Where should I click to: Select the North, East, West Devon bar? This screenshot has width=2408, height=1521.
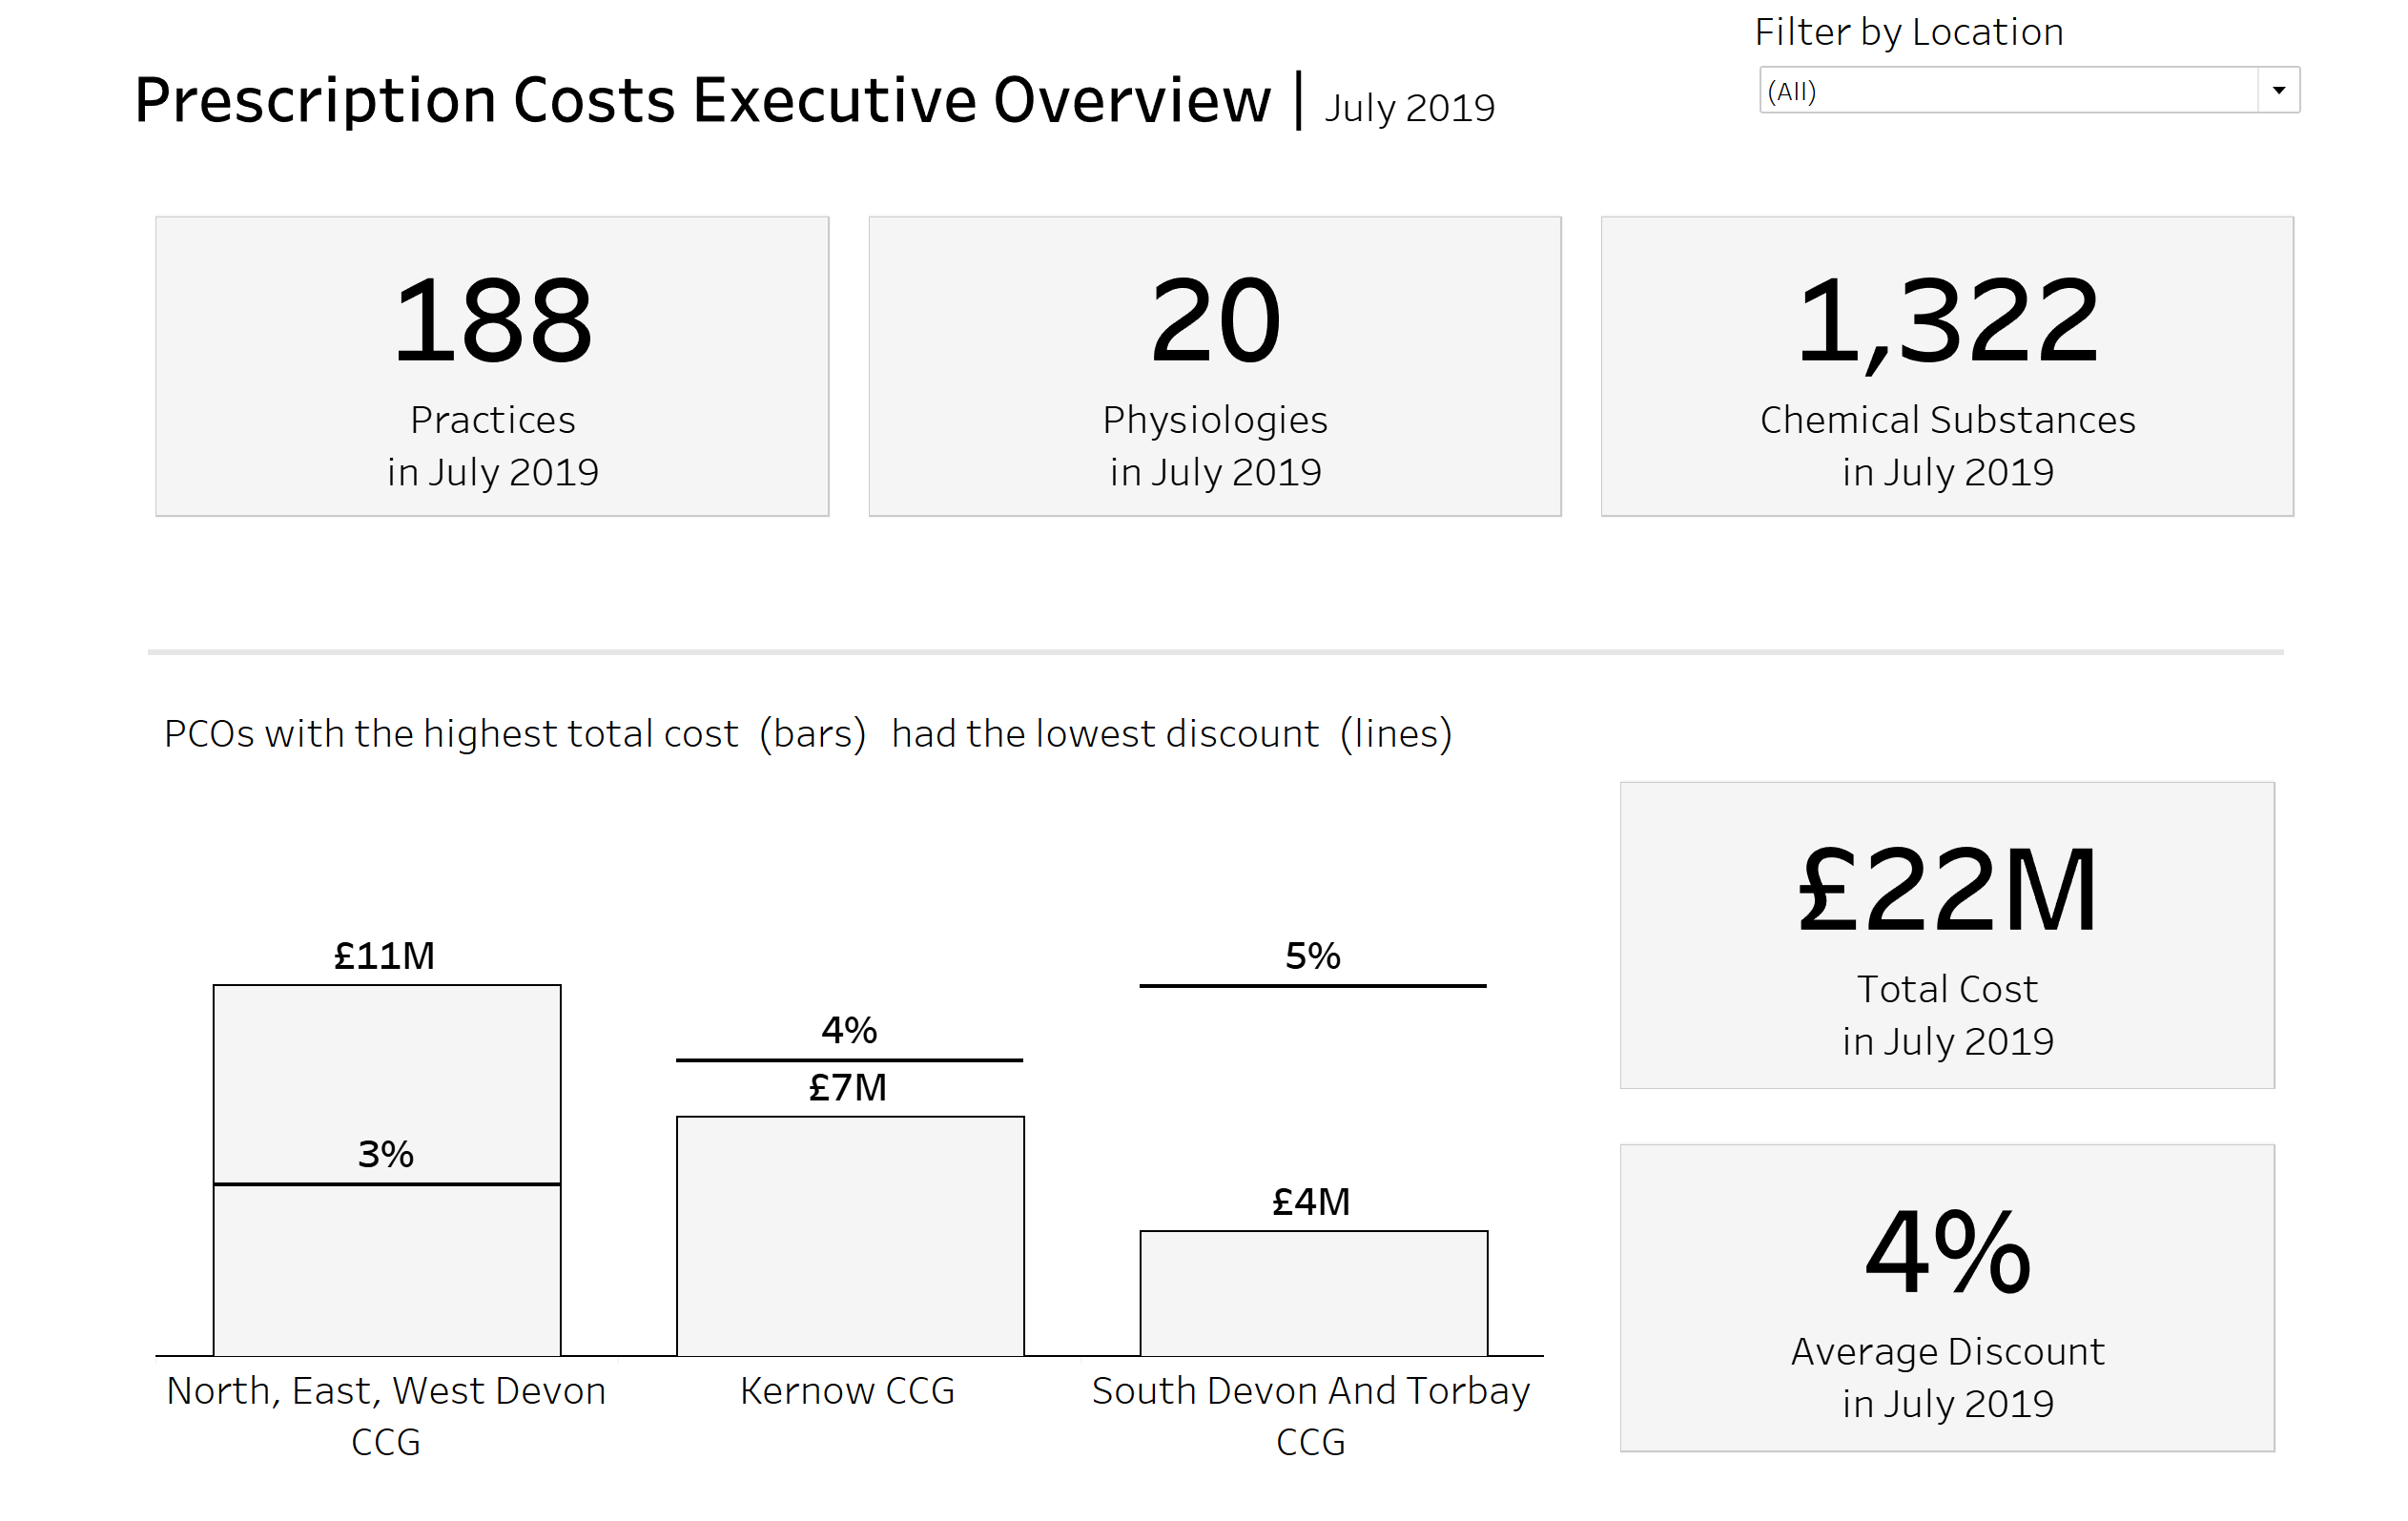coord(387,1270)
